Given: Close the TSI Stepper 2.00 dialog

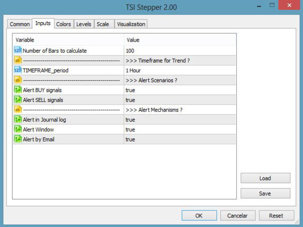Looking at the screenshot, I should 289,5.
